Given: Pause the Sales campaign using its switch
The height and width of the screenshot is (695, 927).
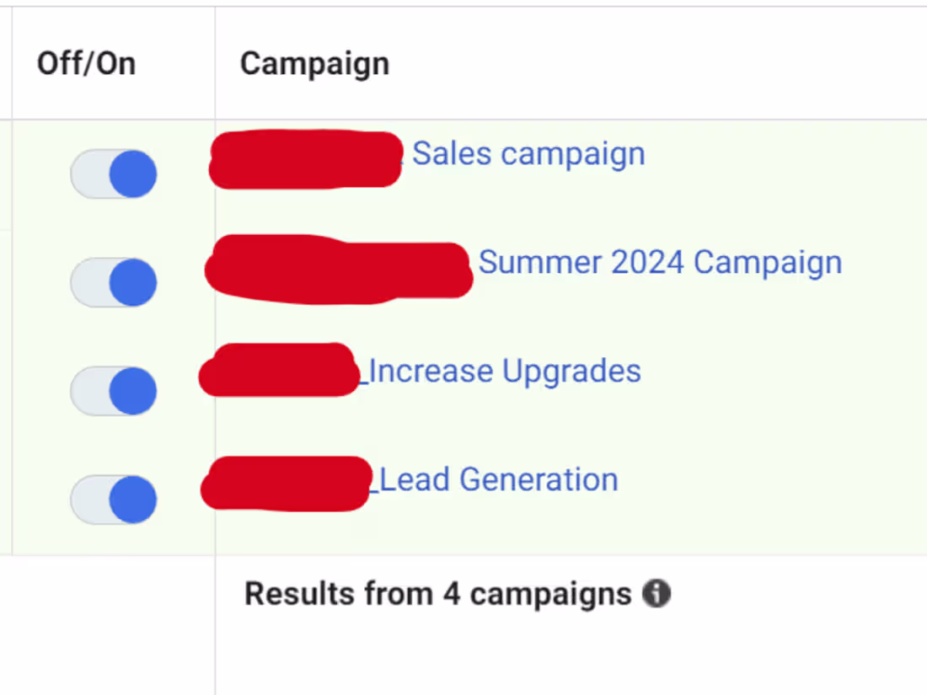Looking at the screenshot, I should tap(113, 173).
